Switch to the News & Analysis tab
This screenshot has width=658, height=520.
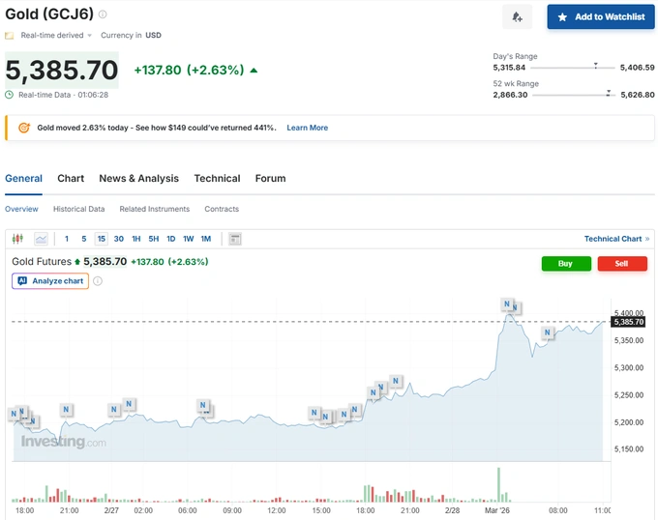point(138,178)
